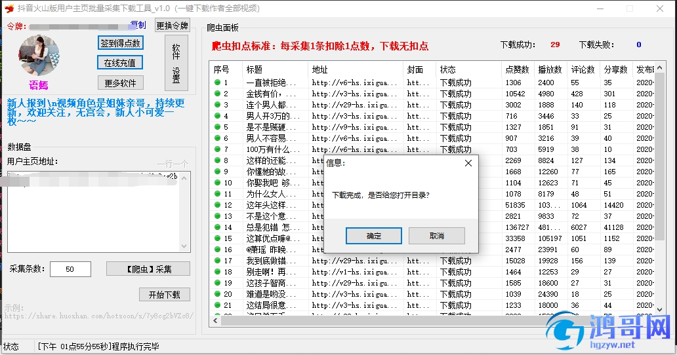Click green status dot of row 2
The width and height of the screenshot is (677, 355).
tap(217, 94)
